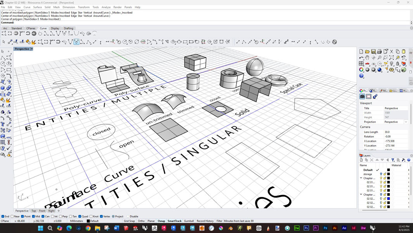Viewport: 413px width, 233px height.
Task: Open the Projection dropdown arrow
Action: click(x=406, y=122)
